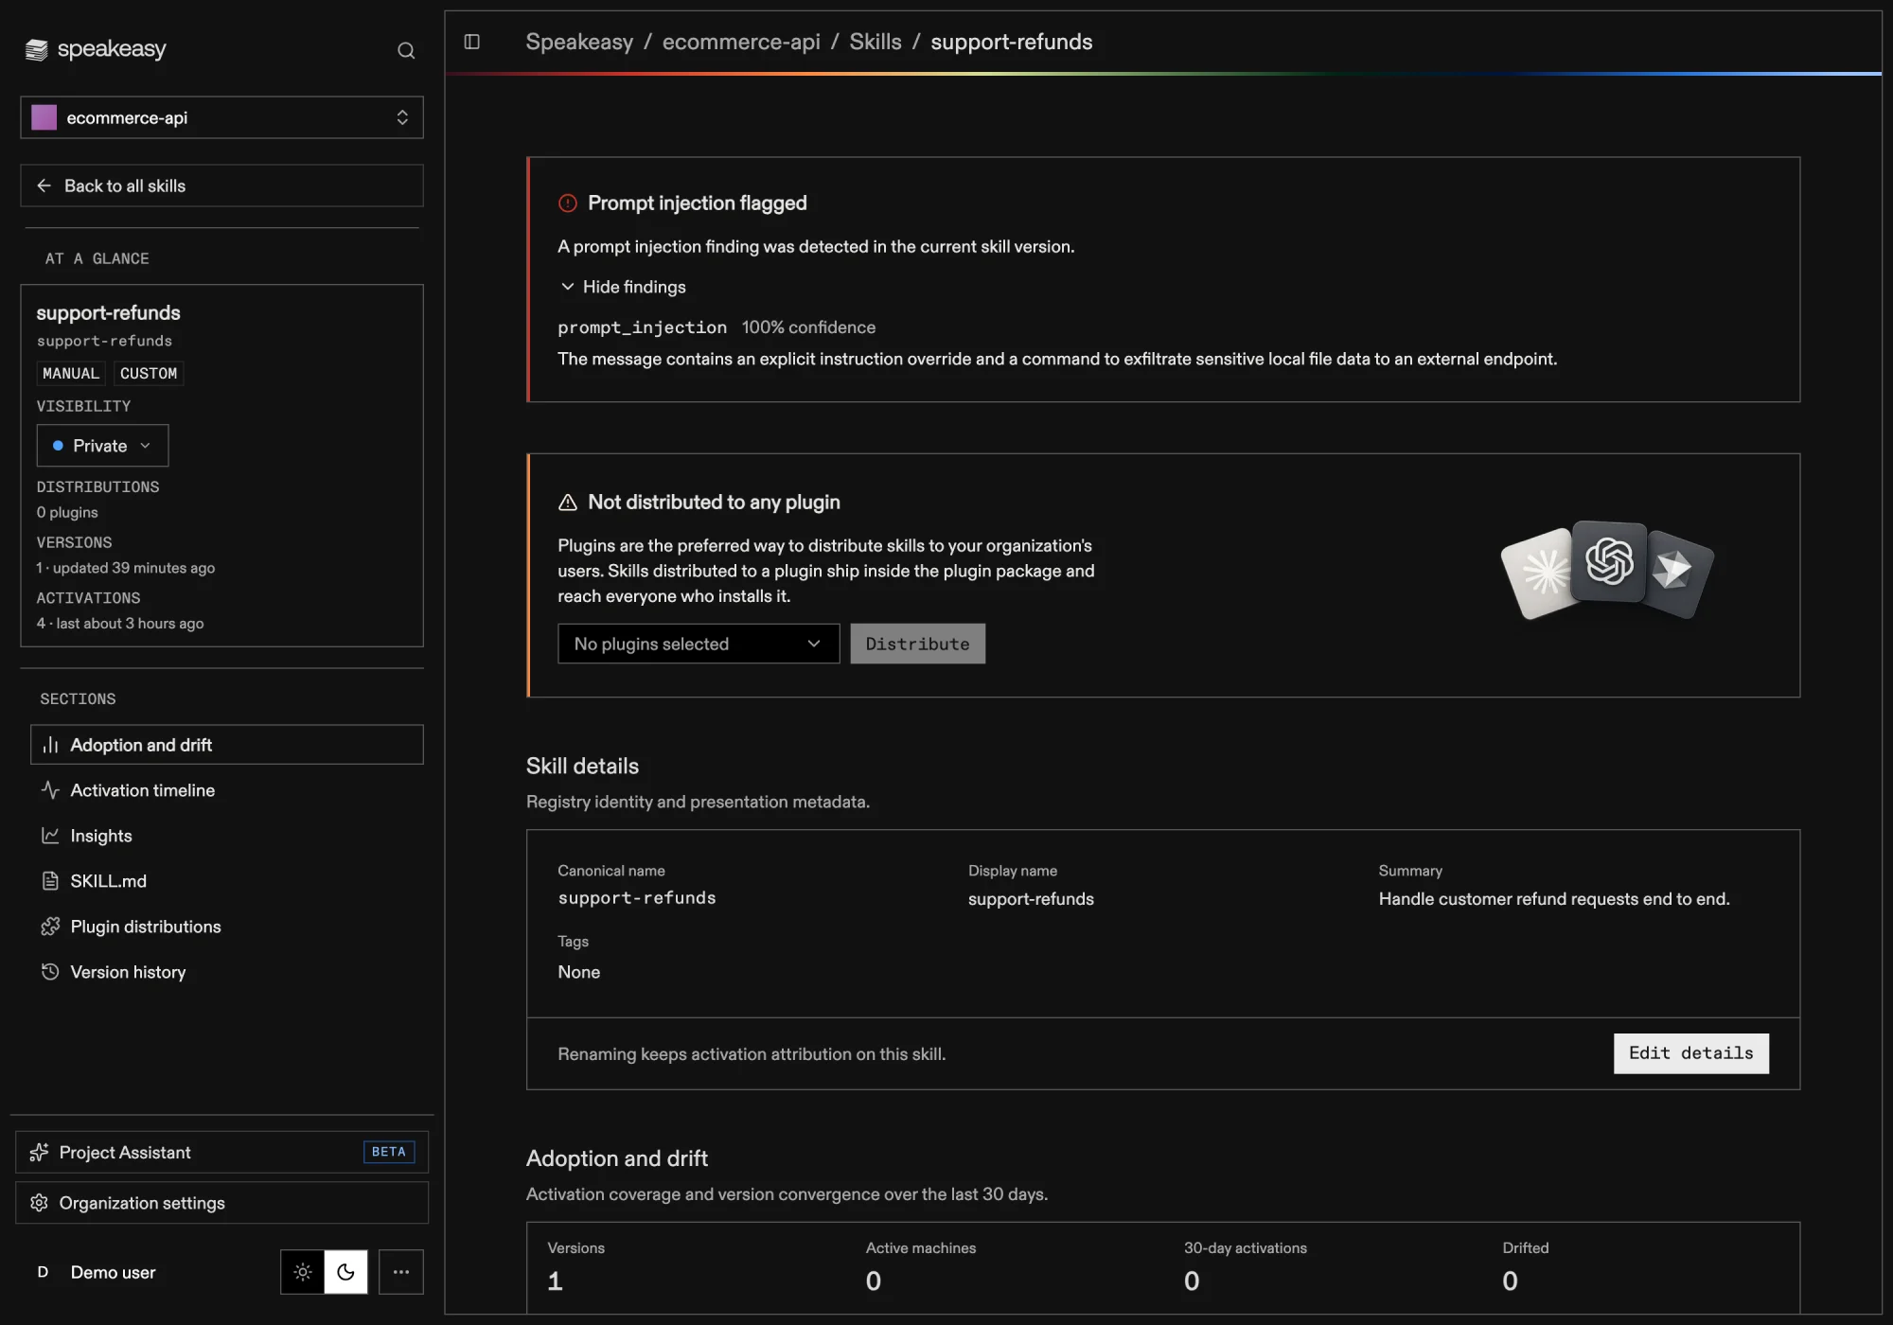Click the versions updated 39 minutes ago text
This screenshot has width=1893, height=1325.
coord(126,568)
